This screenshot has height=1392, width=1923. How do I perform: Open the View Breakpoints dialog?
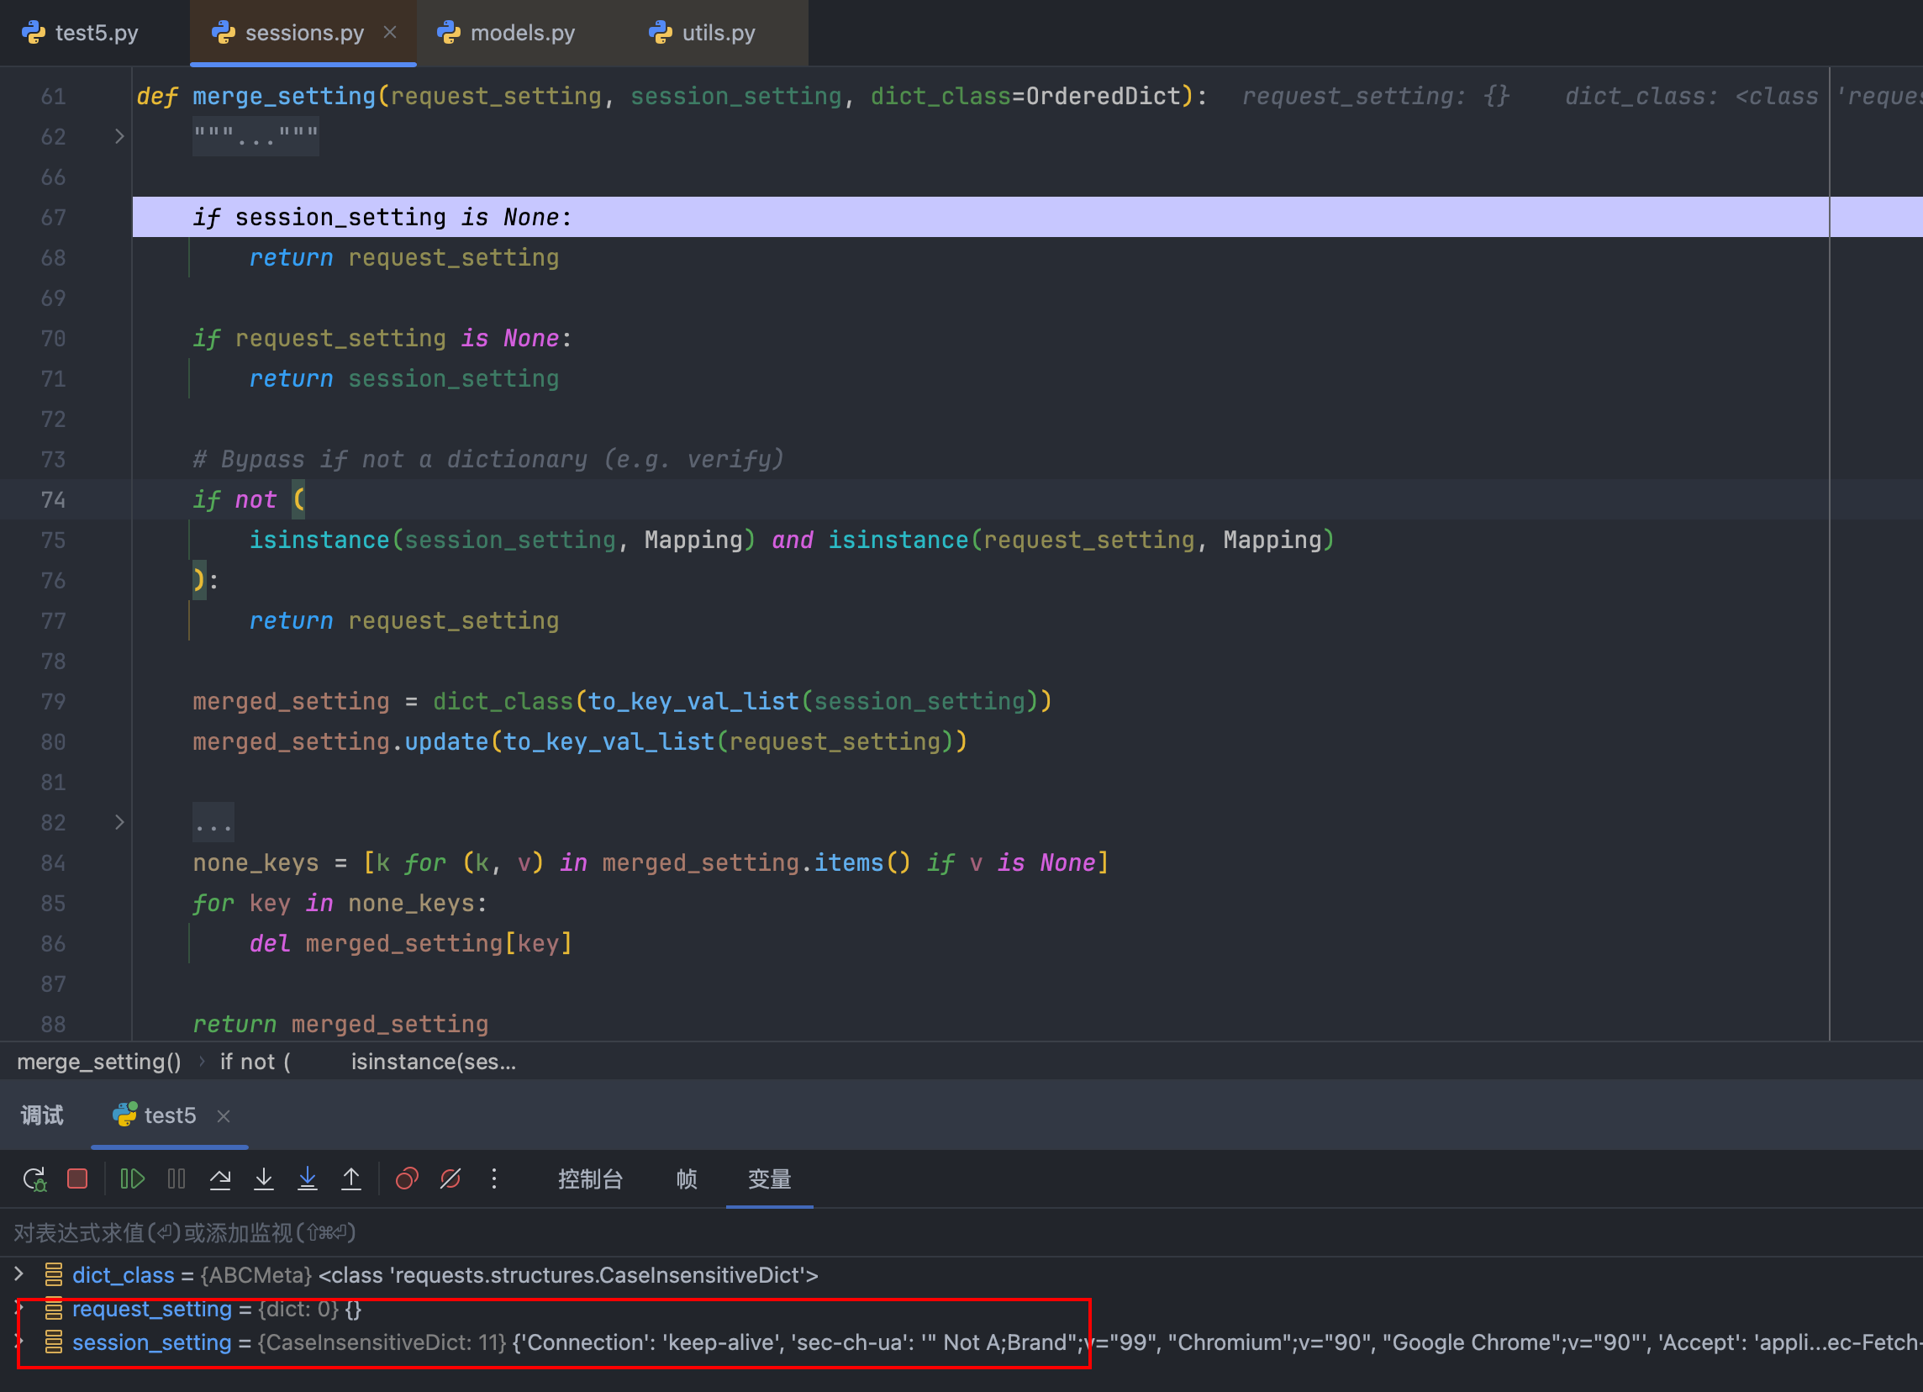407,1179
